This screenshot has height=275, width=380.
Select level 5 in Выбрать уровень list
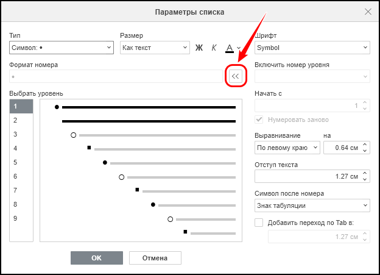[21, 162]
